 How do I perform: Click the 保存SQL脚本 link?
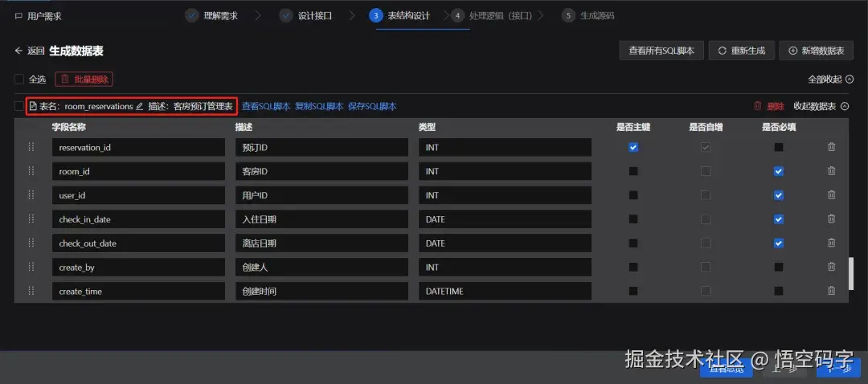372,106
